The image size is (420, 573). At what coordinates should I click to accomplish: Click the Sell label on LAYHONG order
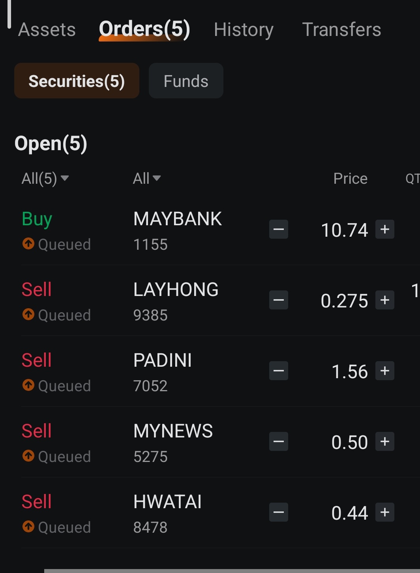tap(37, 290)
